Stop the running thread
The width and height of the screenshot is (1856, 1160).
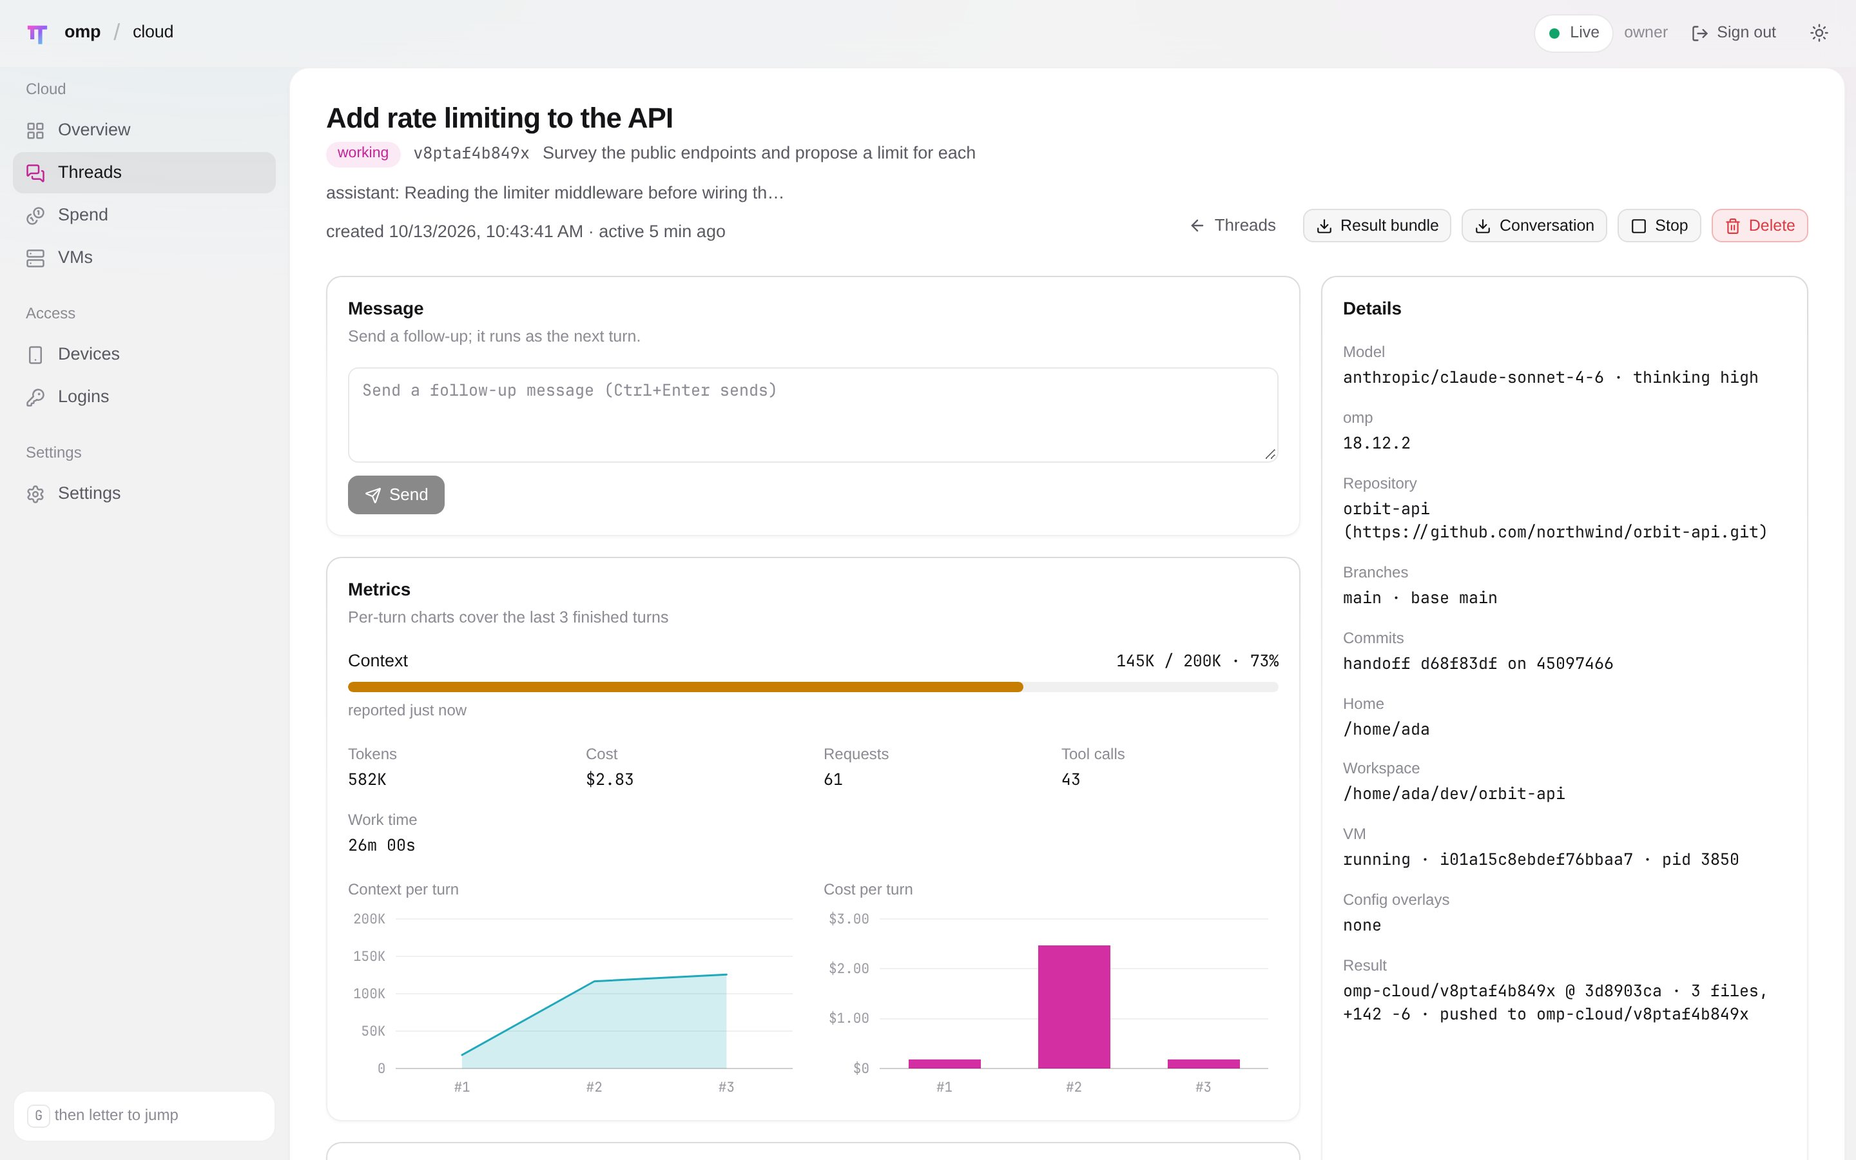tap(1659, 226)
